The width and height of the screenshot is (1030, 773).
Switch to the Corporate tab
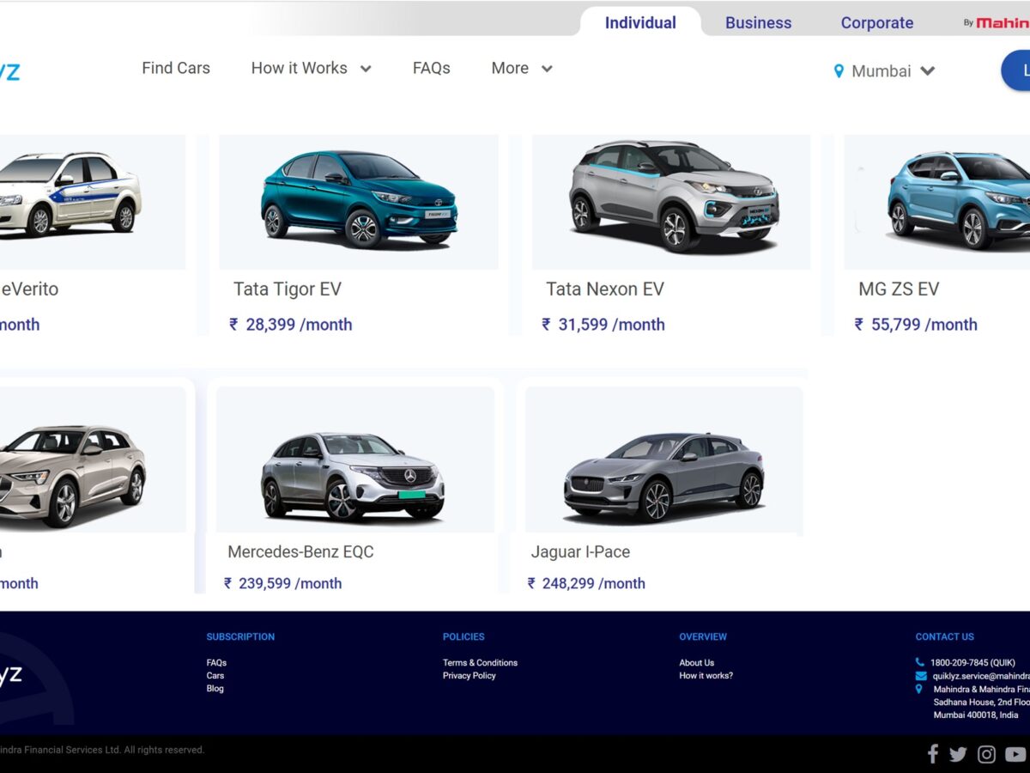point(877,23)
